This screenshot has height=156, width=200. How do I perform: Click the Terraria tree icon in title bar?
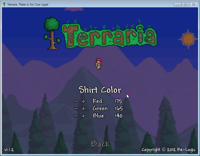(x=4, y=5)
